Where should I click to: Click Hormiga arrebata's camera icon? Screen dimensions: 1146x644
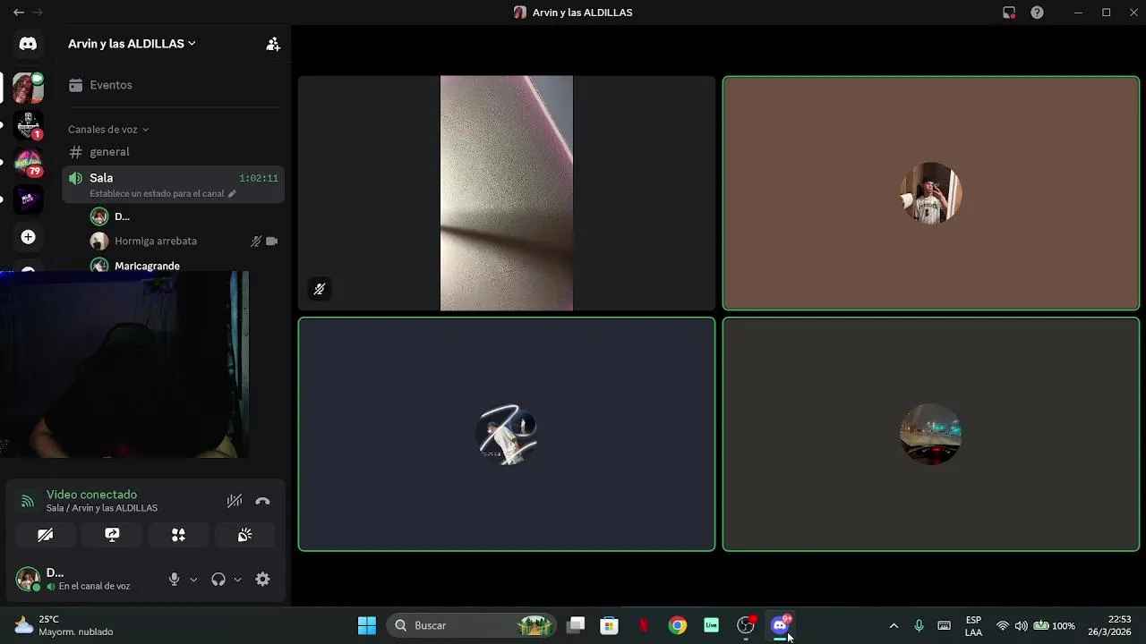pyautogui.click(x=271, y=241)
